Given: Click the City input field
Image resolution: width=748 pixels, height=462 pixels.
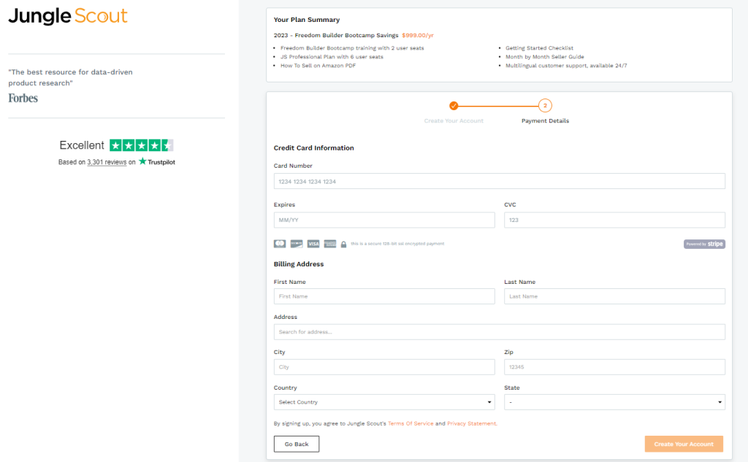Looking at the screenshot, I should [x=384, y=367].
